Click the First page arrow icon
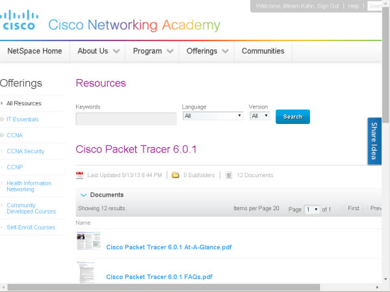The width and height of the screenshot is (390, 292). (343, 209)
